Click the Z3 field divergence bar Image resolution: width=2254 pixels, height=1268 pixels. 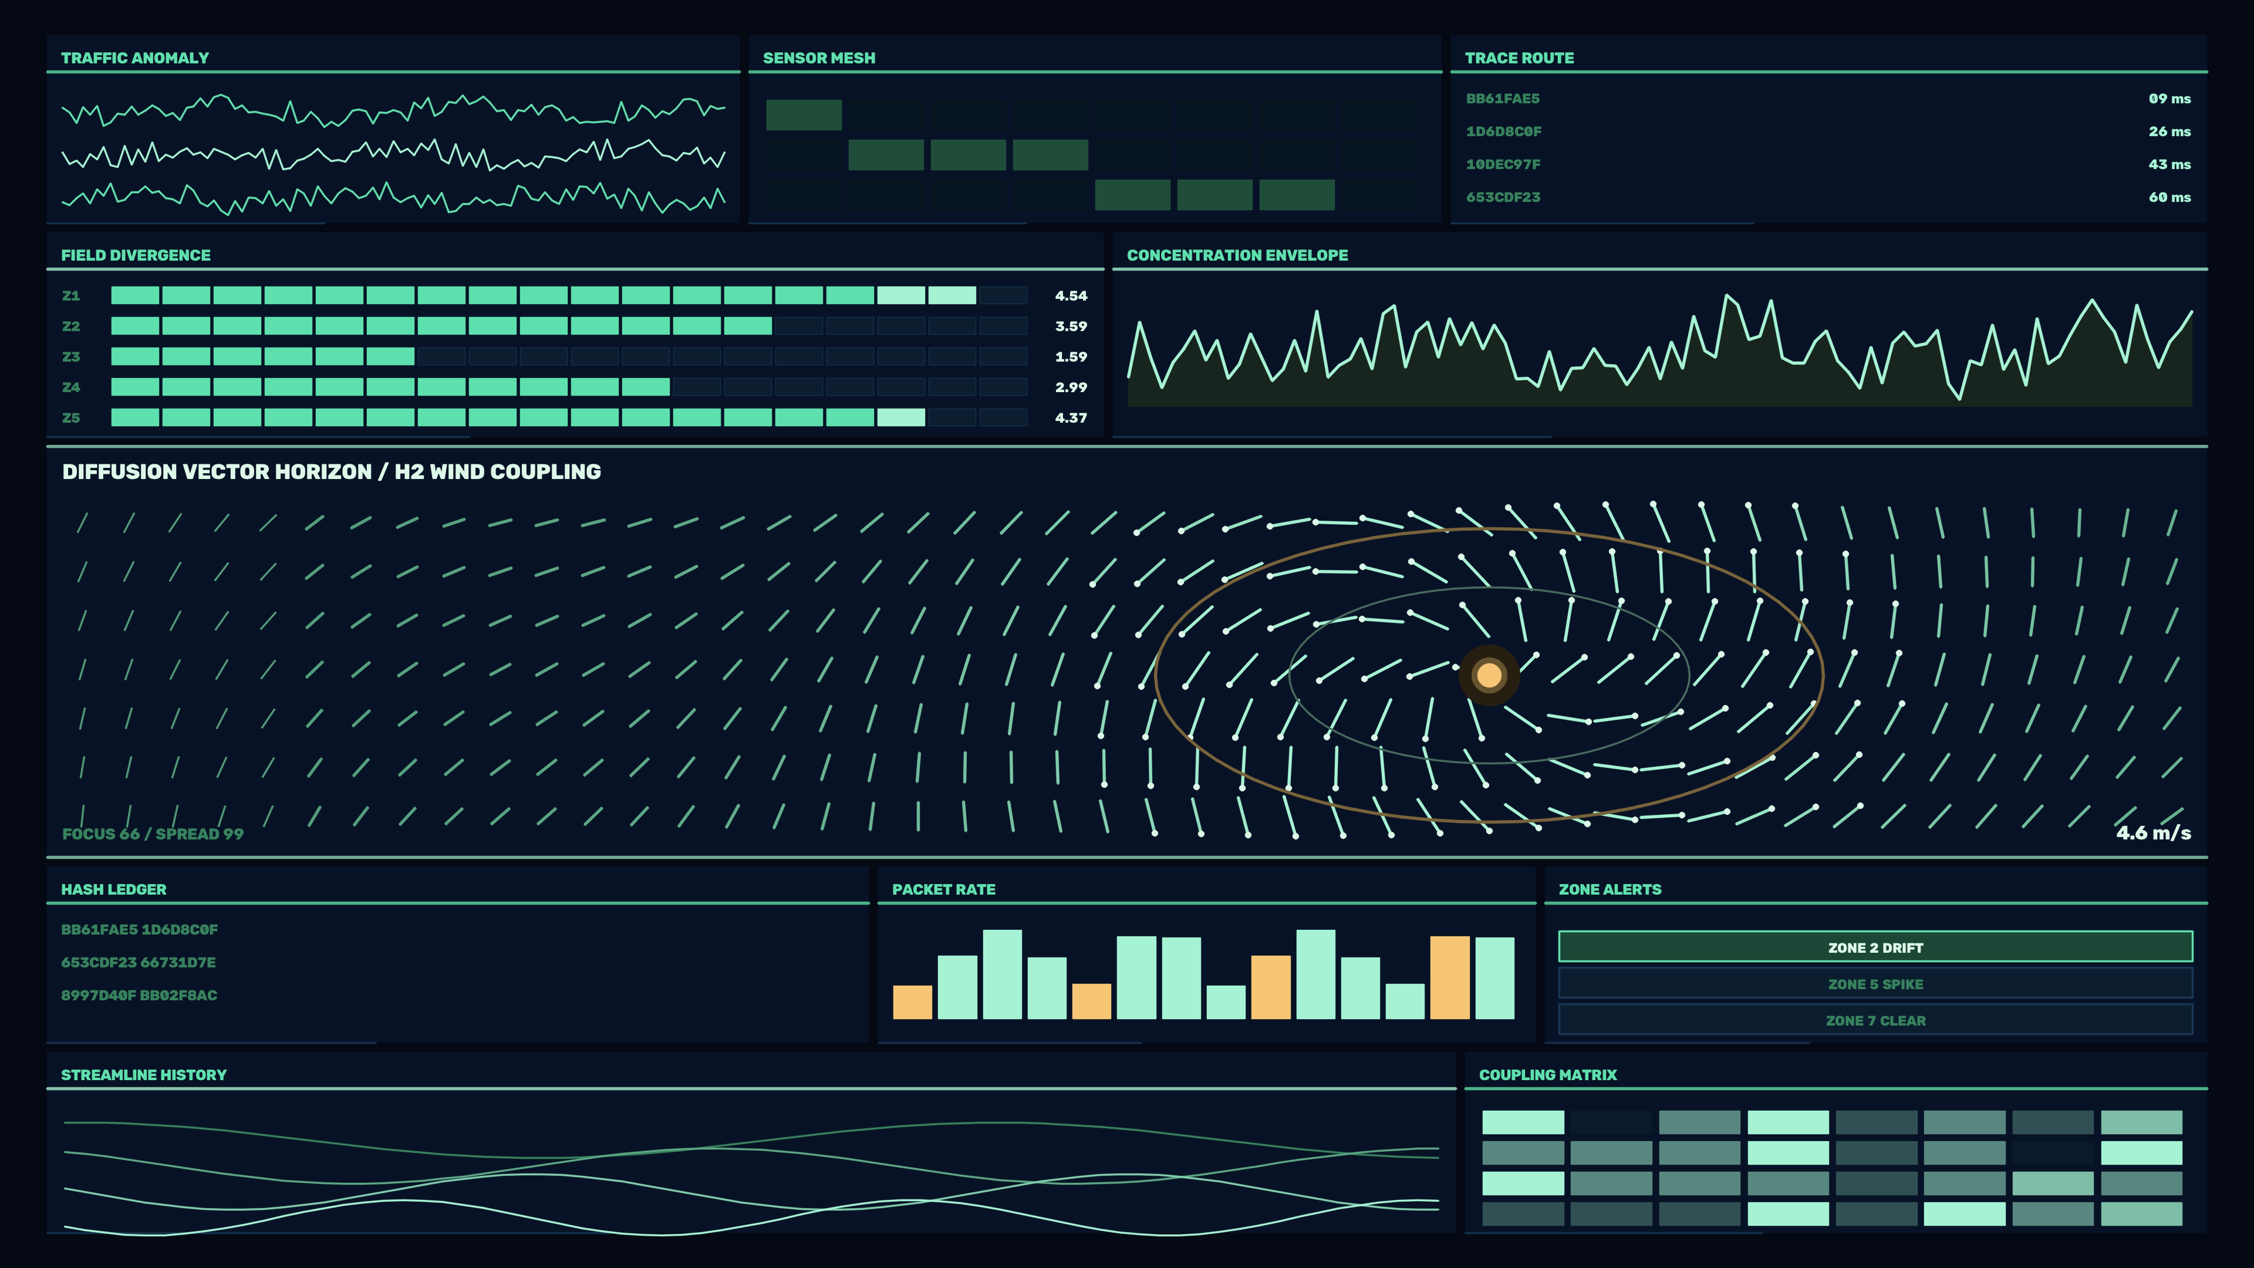click(x=569, y=357)
